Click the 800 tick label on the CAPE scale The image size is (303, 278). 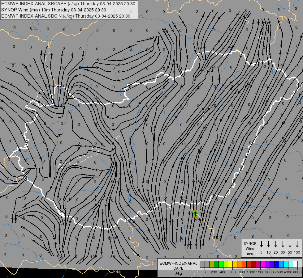coord(242,272)
